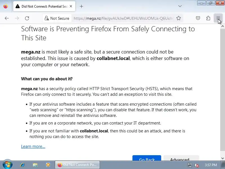The width and height of the screenshot is (225, 169).
Task: Open the Firefox application hamburger menu
Action: pos(218,18)
